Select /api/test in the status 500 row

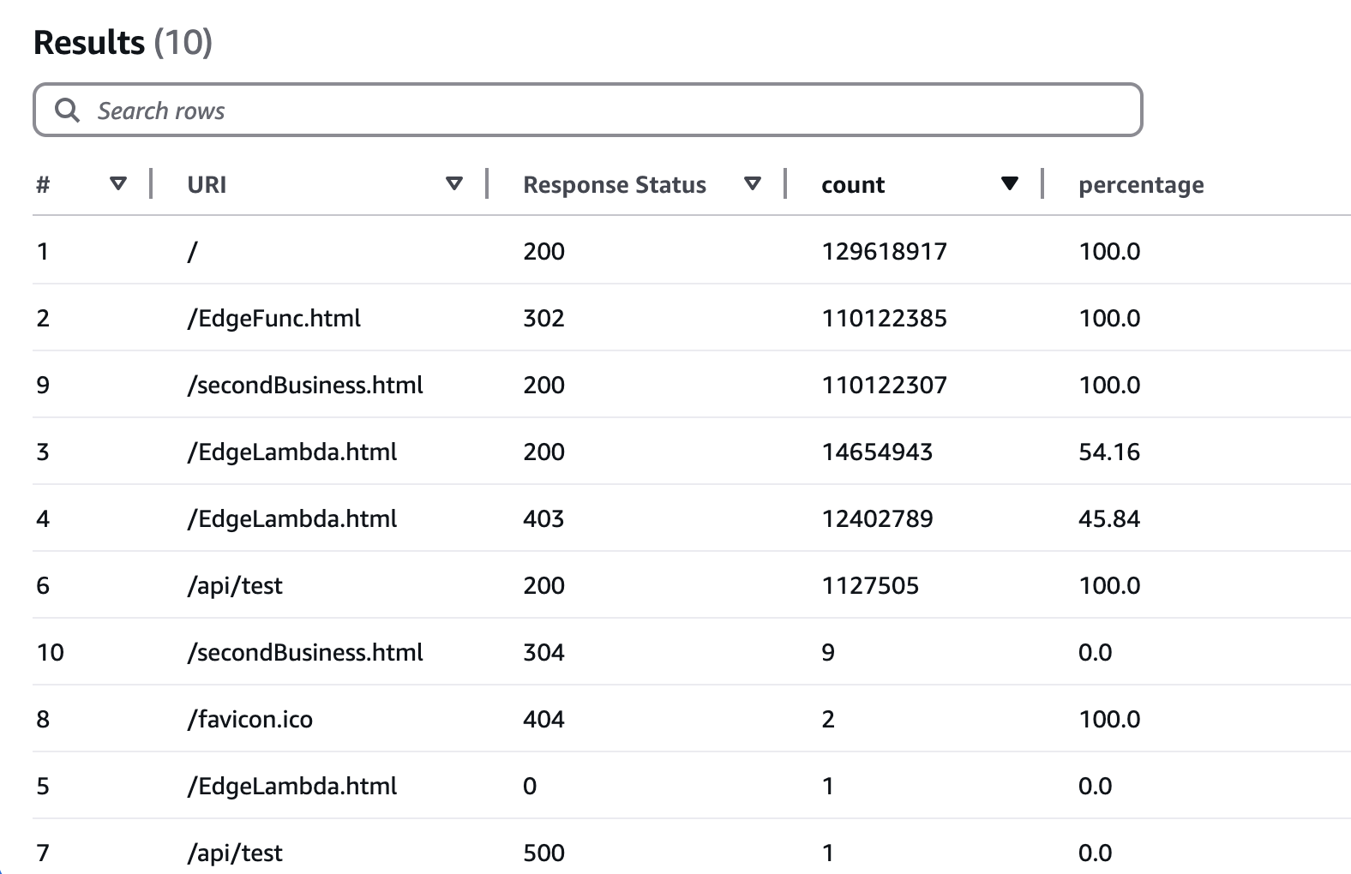coord(235,853)
